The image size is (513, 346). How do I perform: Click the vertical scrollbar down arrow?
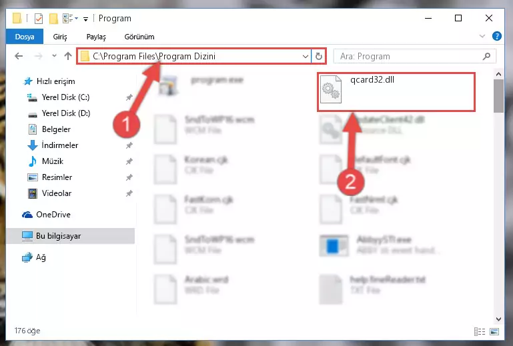(498, 319)
